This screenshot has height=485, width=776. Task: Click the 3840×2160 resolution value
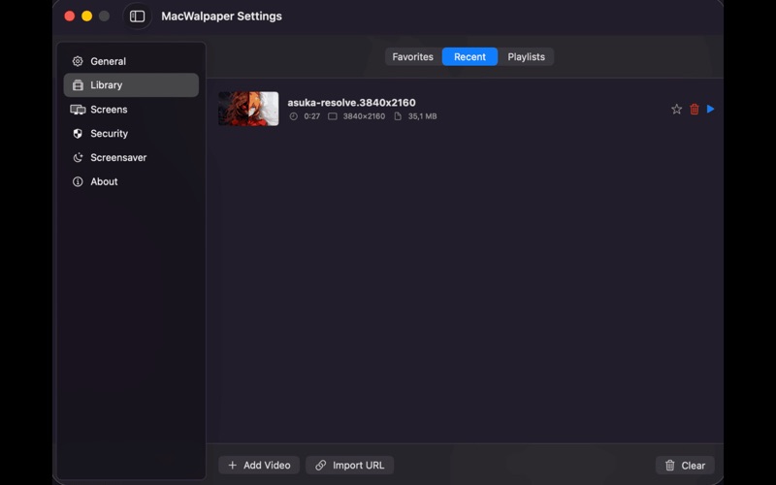364,116
